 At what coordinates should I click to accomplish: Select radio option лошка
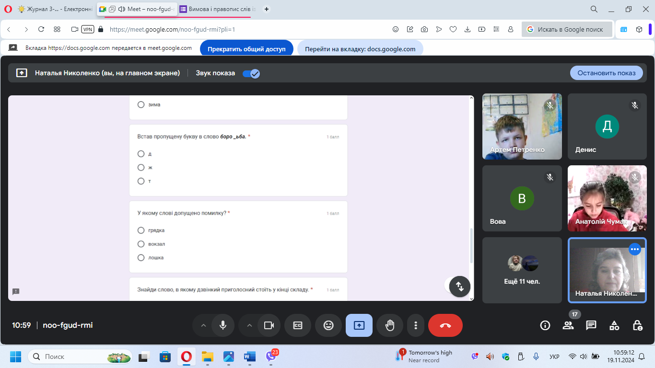[x=141, y=257]
